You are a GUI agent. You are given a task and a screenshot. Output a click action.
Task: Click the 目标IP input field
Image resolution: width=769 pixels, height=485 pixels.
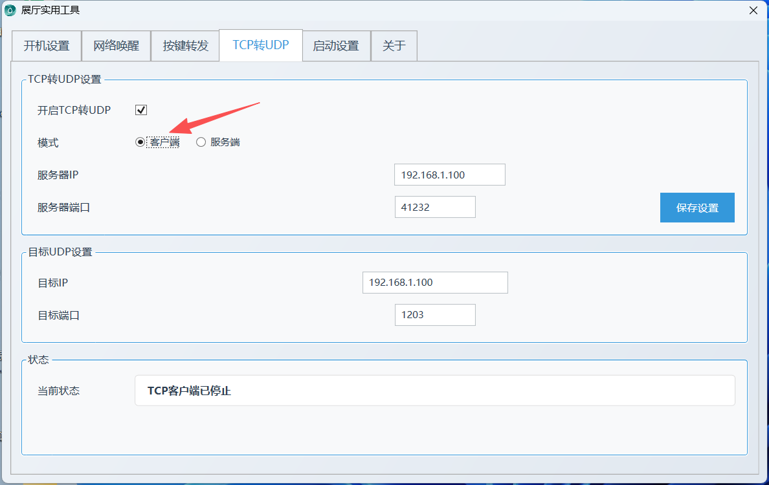click(435, 283)
